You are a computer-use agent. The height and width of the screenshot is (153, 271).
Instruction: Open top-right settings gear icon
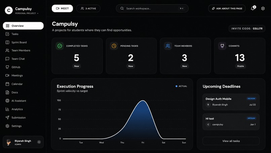[263, 8]
